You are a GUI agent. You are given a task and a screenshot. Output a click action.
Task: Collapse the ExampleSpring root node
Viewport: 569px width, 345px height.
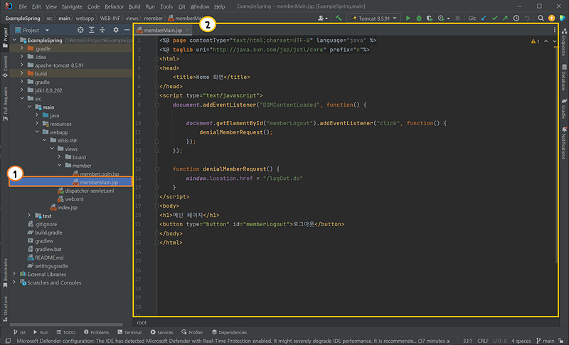point(14,41)
